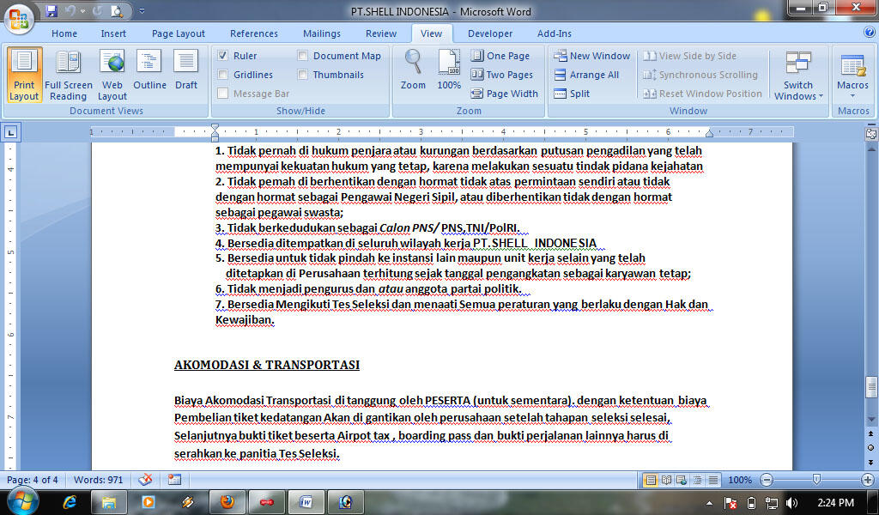The image size is (879, 515).
Task: Click the Redo icon in Quick Access
Action: coord(97,10)
